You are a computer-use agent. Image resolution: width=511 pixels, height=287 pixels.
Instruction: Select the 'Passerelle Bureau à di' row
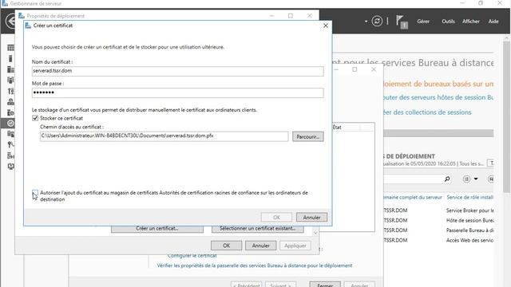click(438, 230)
